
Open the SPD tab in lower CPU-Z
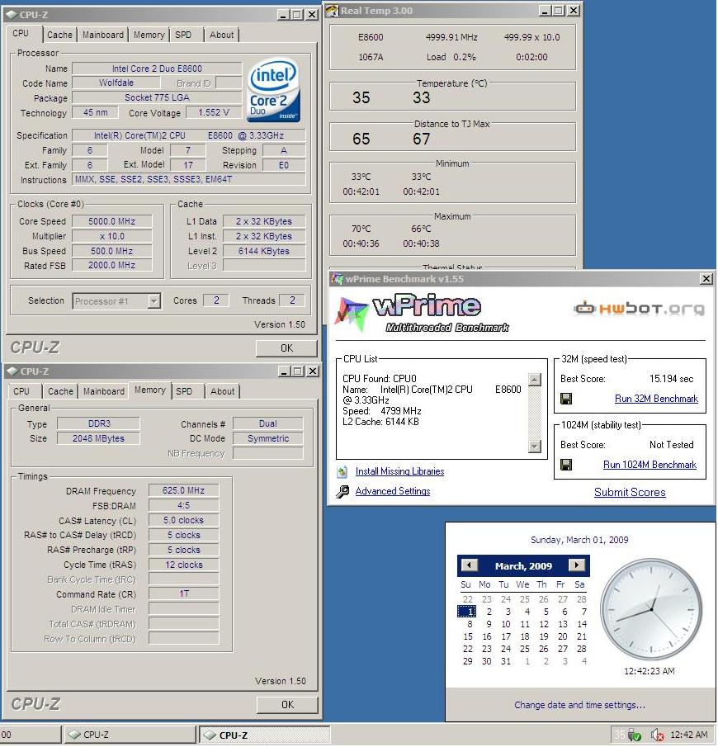point(184,391)
